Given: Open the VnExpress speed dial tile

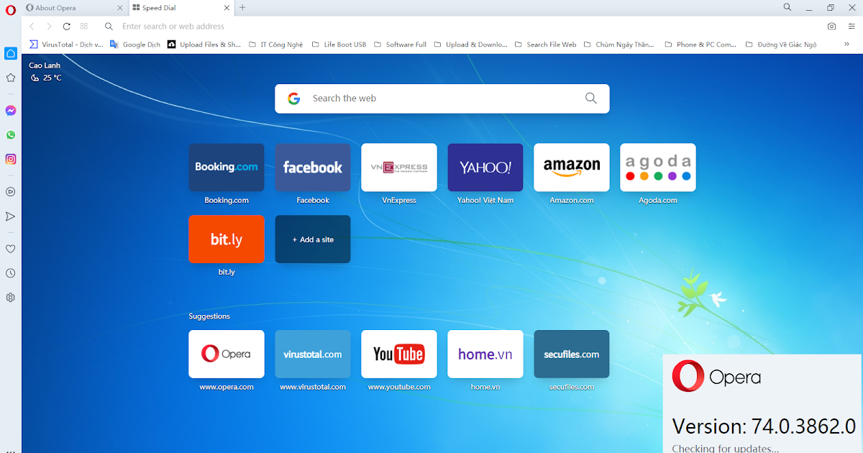Looking at the screenshot, I should [399, 167].
